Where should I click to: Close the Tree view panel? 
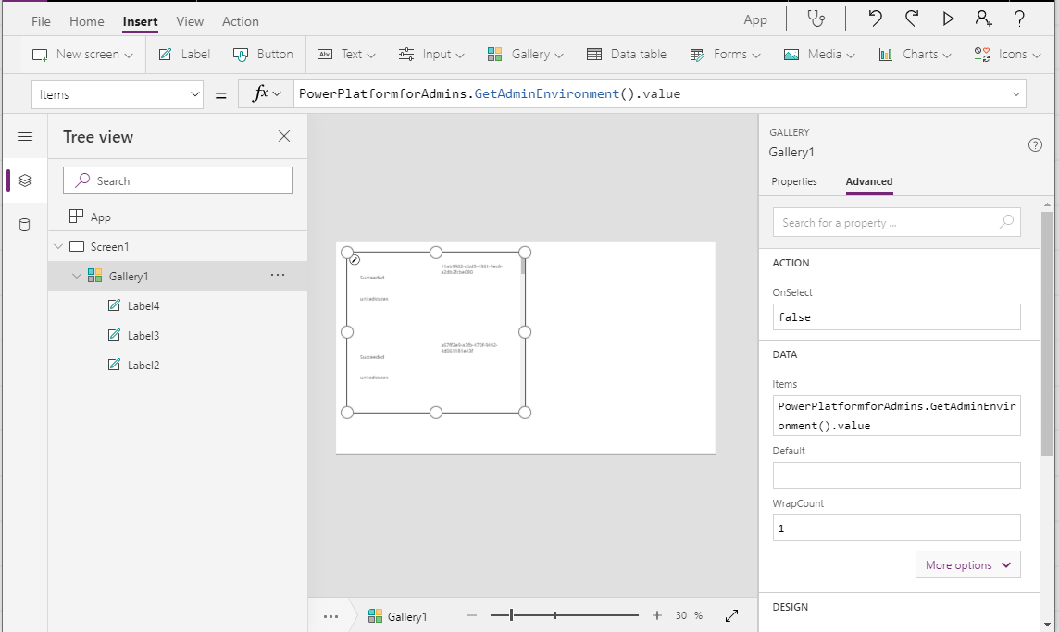coord(284,136)
